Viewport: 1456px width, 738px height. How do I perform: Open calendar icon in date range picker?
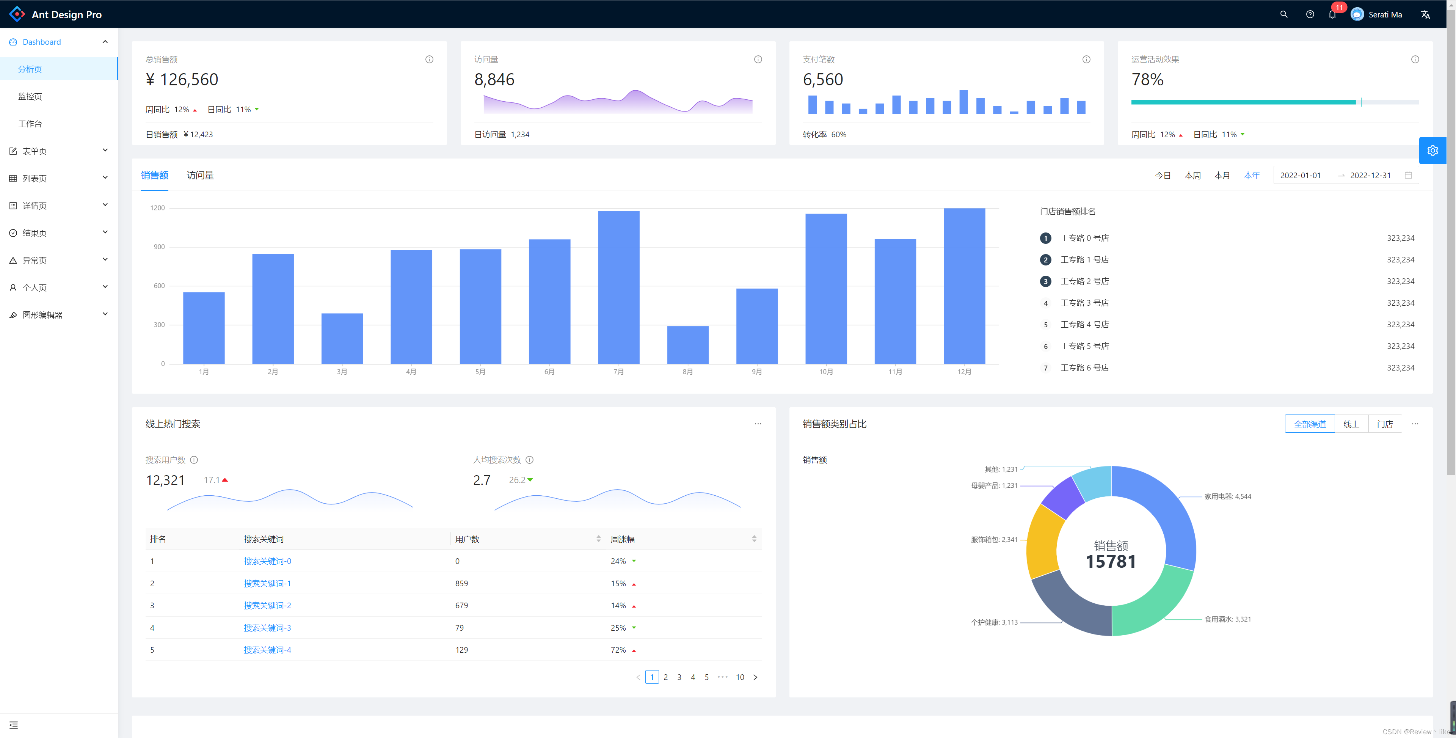tap(1408, 175)
